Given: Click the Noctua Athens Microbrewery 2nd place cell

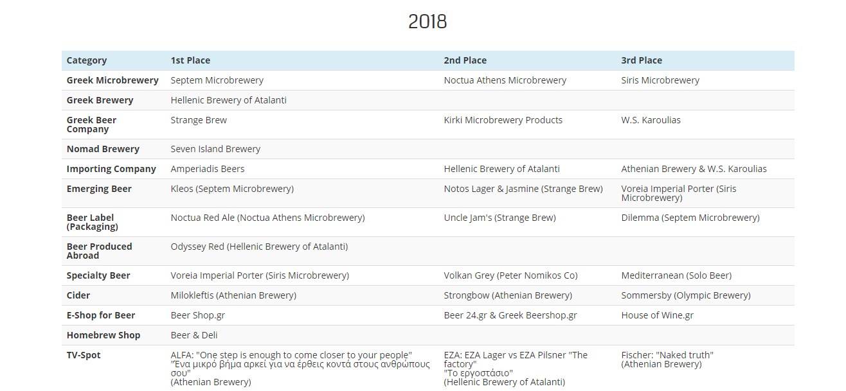Looking at the screenshot, I should coord(505,80).
